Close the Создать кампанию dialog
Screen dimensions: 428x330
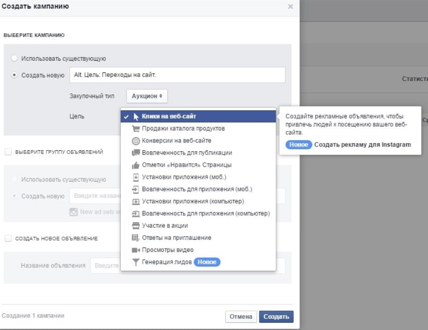click(x=290, y=7)
